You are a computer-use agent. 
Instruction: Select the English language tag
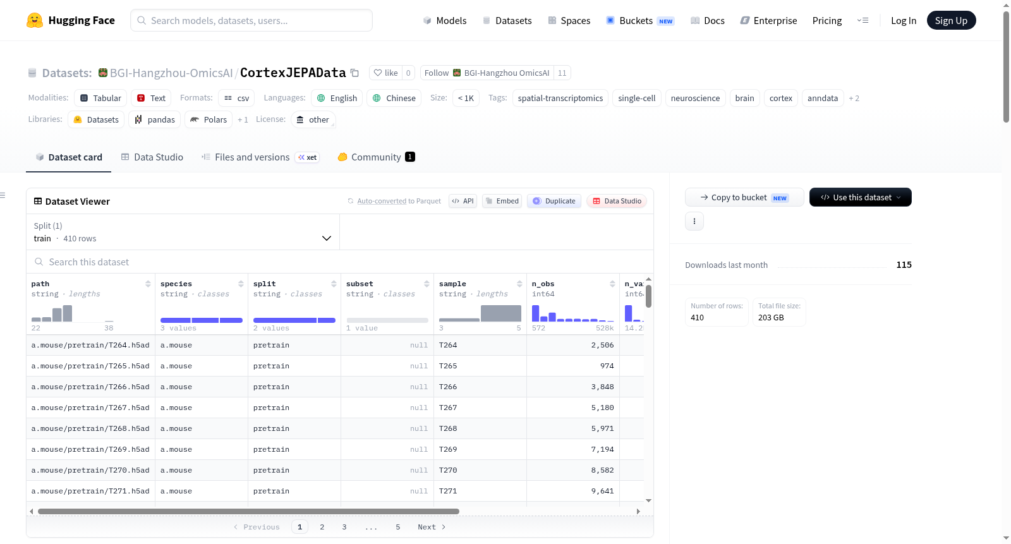click(337, 98)
